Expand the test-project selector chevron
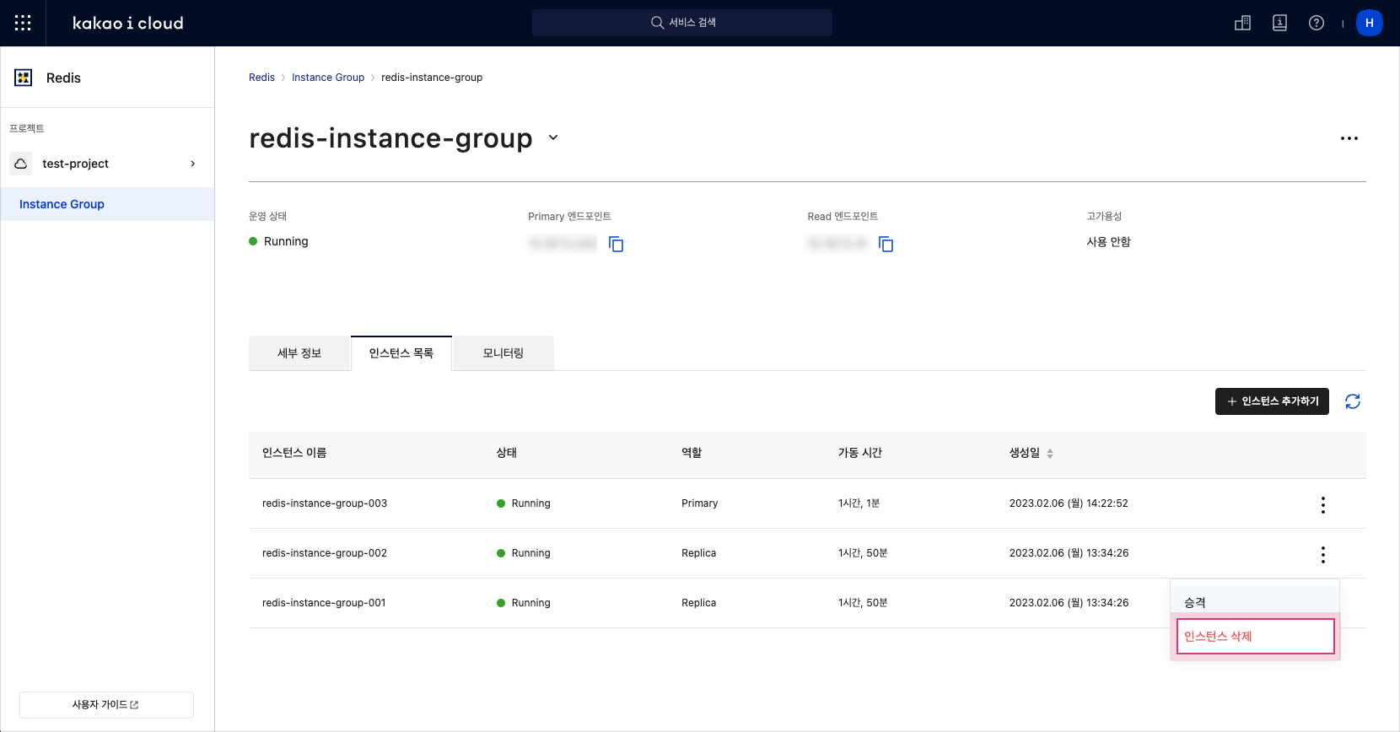The image size is (1400, 732). point(192,164)
